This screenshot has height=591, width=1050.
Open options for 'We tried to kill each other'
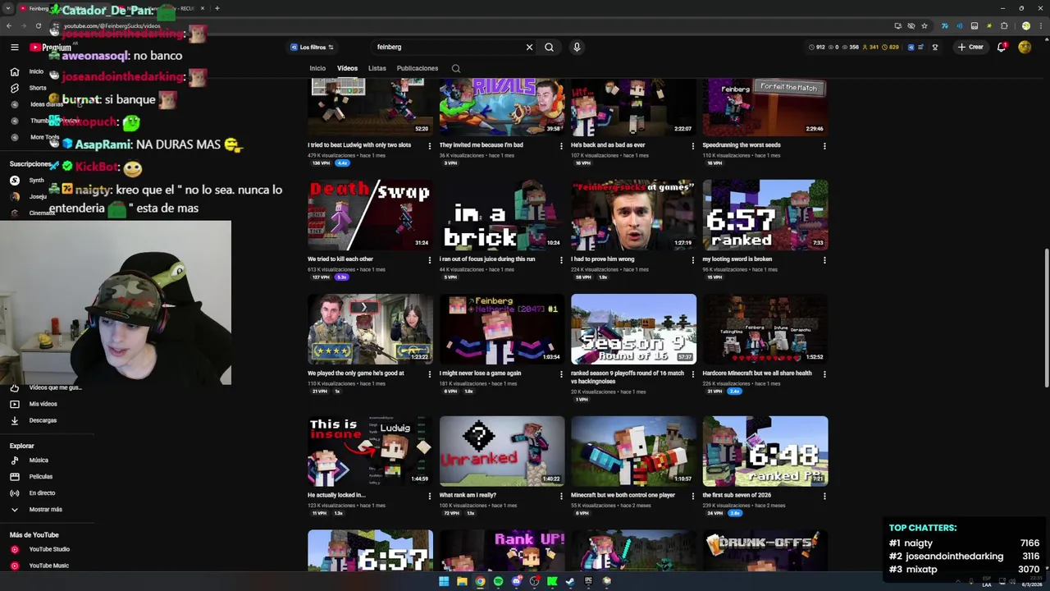[x=430, y=260]
